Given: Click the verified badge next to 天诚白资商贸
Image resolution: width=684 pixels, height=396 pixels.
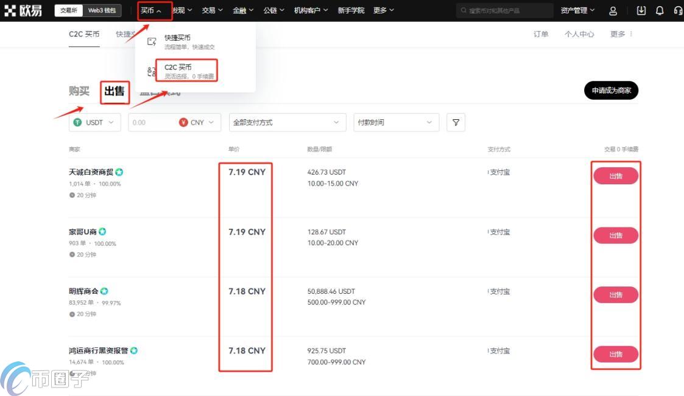Looking at the screenshot, I should [119, 172].
